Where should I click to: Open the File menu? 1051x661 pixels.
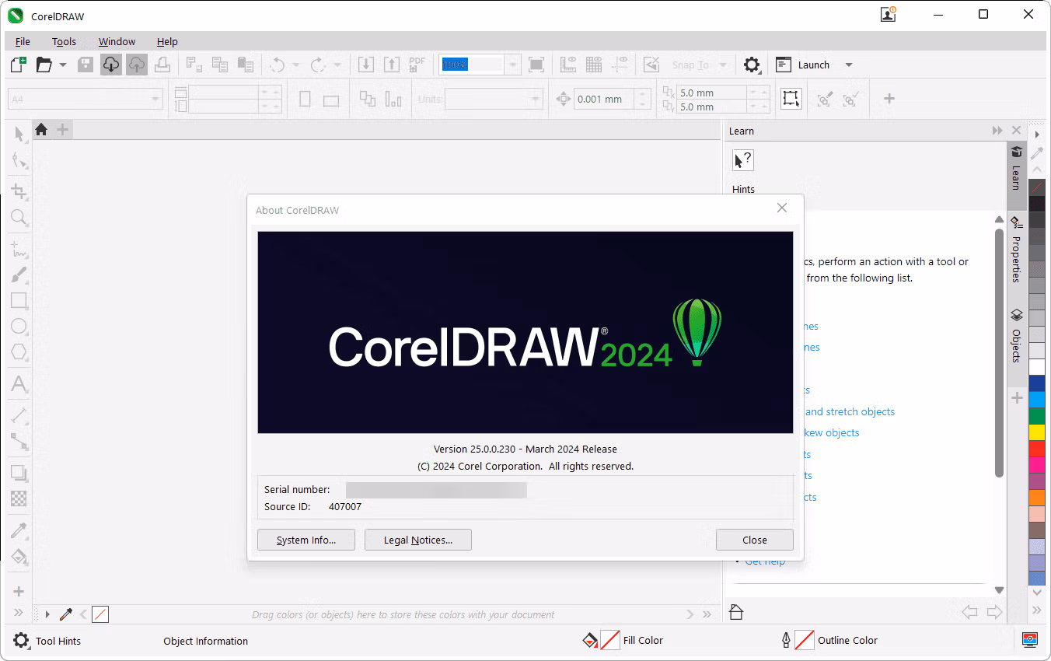pyautogui.click(x=23, y=41)
